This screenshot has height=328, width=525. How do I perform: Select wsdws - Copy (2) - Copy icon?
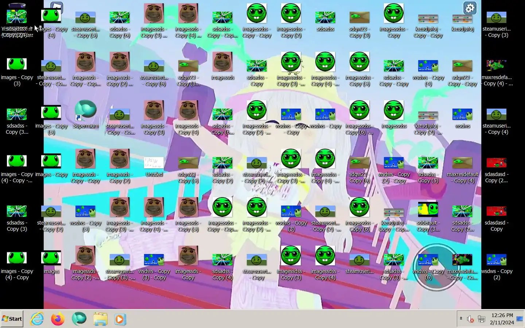394,170
